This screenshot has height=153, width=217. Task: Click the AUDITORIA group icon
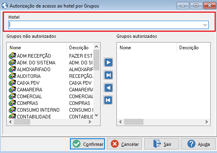12,76
